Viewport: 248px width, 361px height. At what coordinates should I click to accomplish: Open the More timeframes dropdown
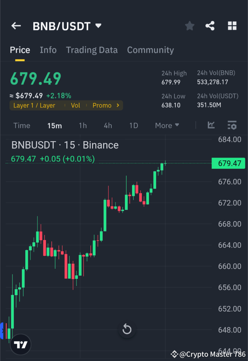(167, 125)
